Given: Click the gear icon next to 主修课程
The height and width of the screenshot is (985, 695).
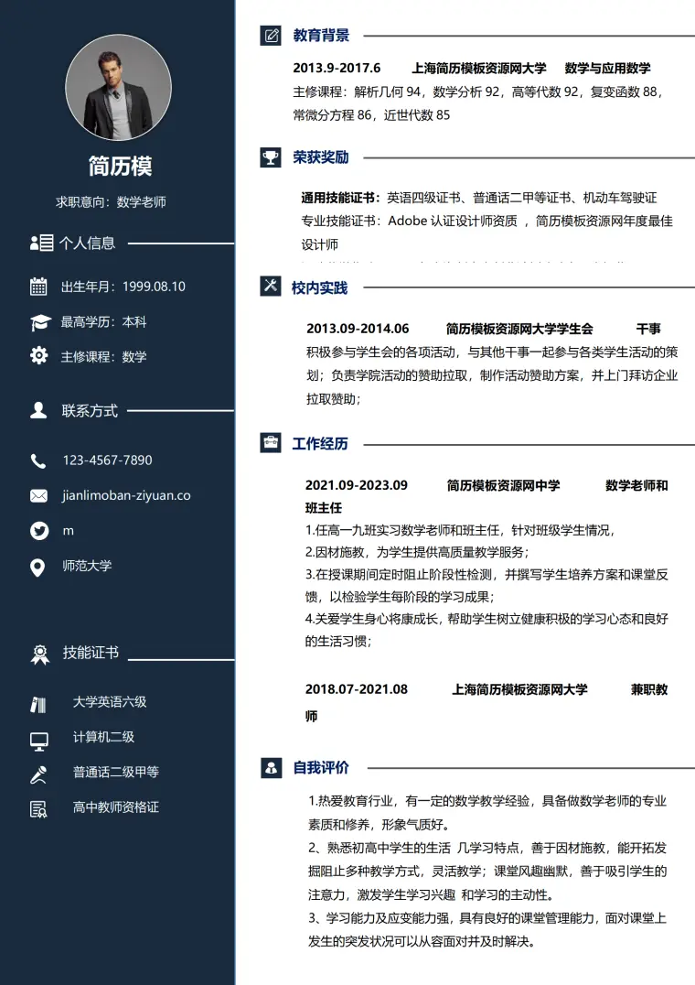Looking at the screenshot, I should [x=39, y=355].
